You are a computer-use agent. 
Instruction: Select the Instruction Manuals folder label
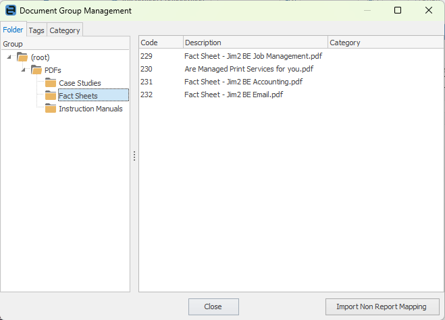point(90,109)
